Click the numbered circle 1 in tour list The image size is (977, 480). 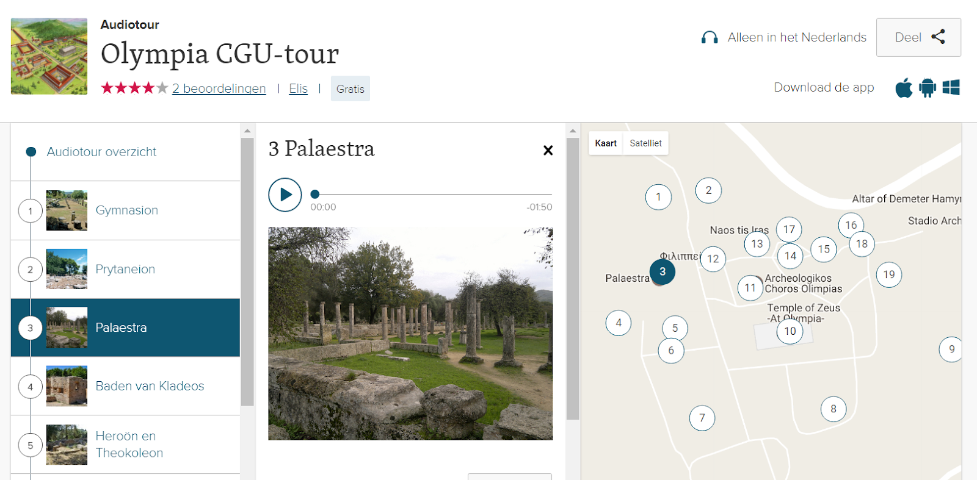[31, 211]
